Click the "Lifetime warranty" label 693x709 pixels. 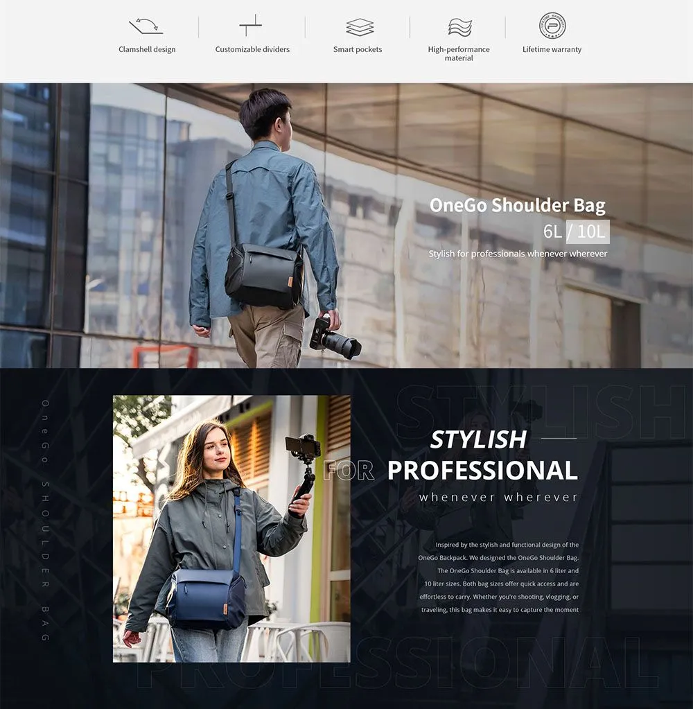click(552, 49)
